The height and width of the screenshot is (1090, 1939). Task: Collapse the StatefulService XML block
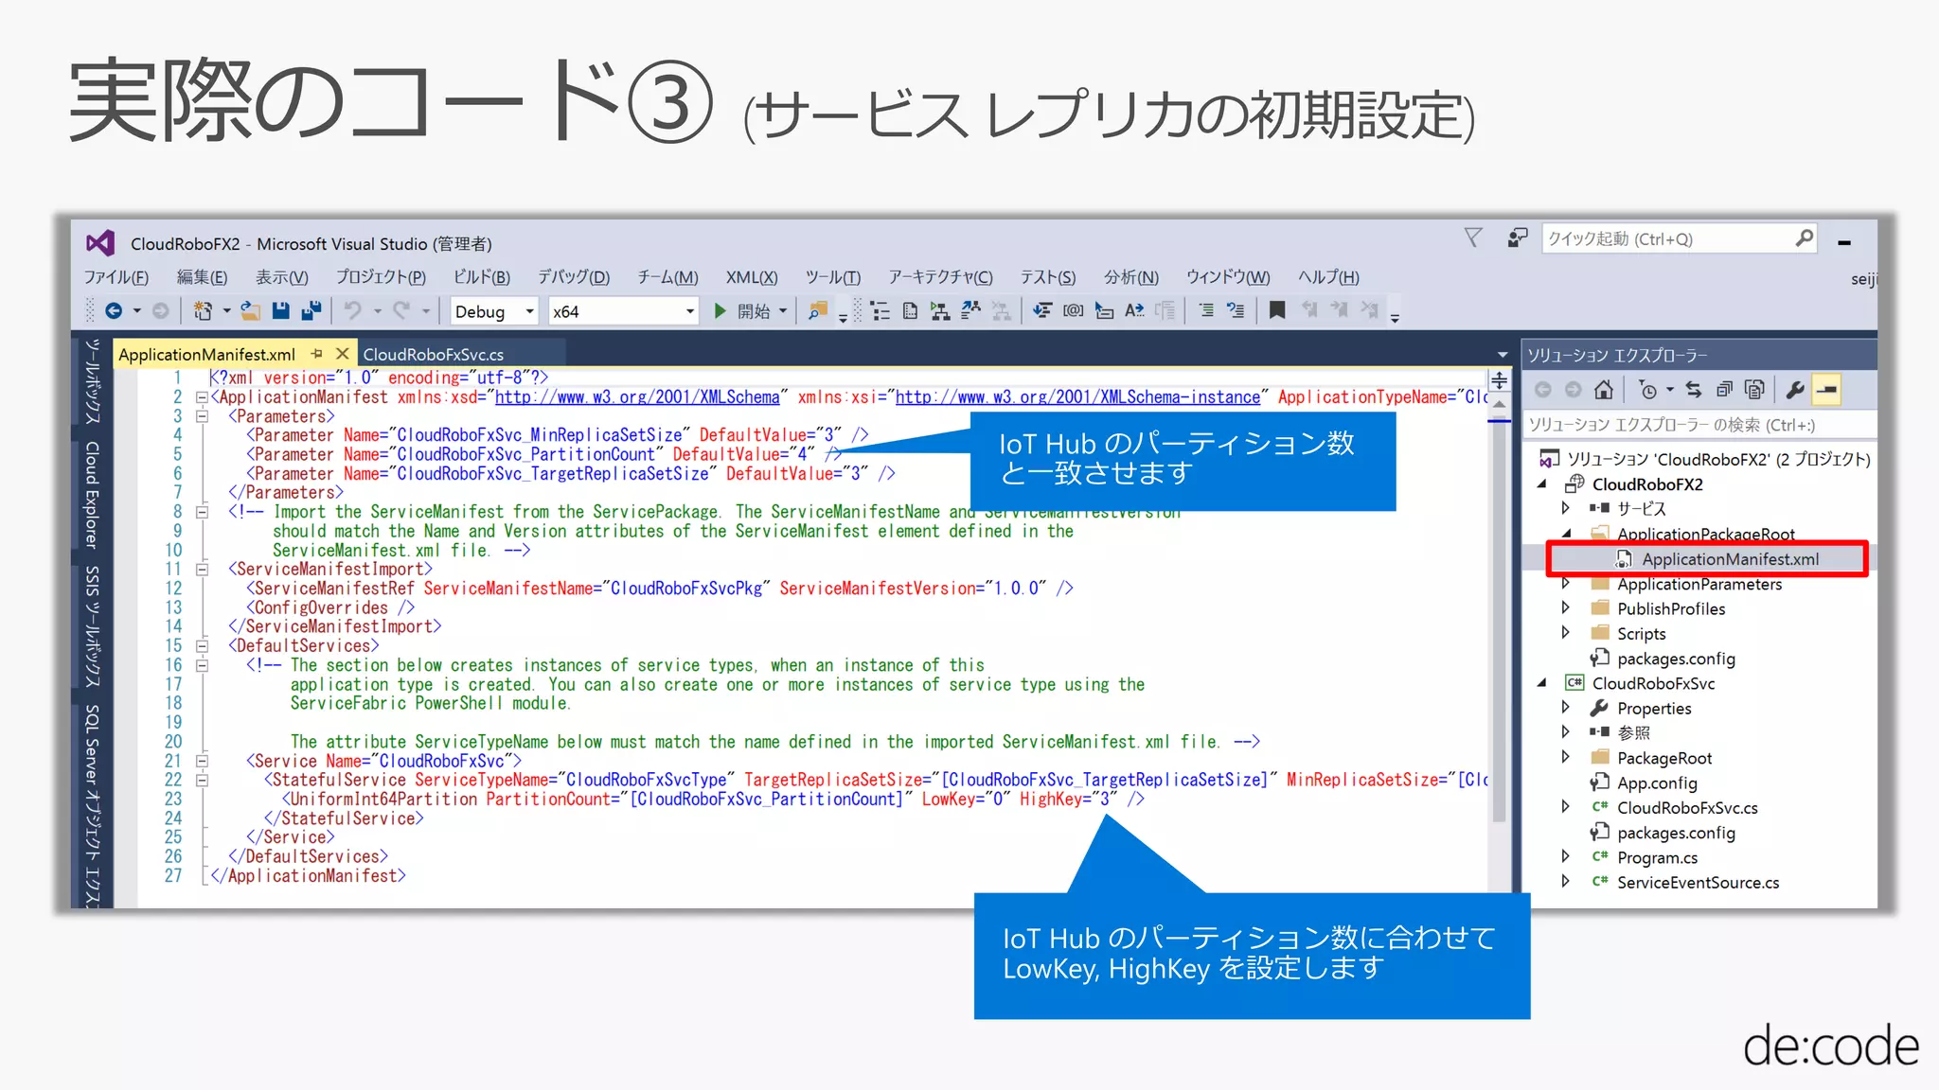pyautogui.click(x=202, y=781)
